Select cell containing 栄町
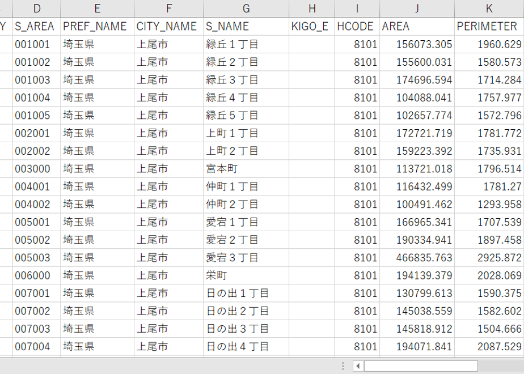 pyautogui.click(x=246, y=275)
